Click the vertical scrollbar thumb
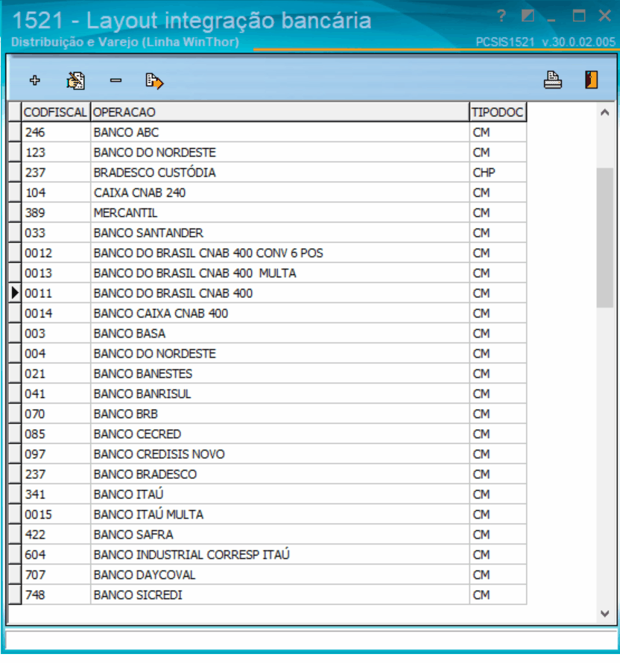 pyautogui.click(x=605, y=238)
